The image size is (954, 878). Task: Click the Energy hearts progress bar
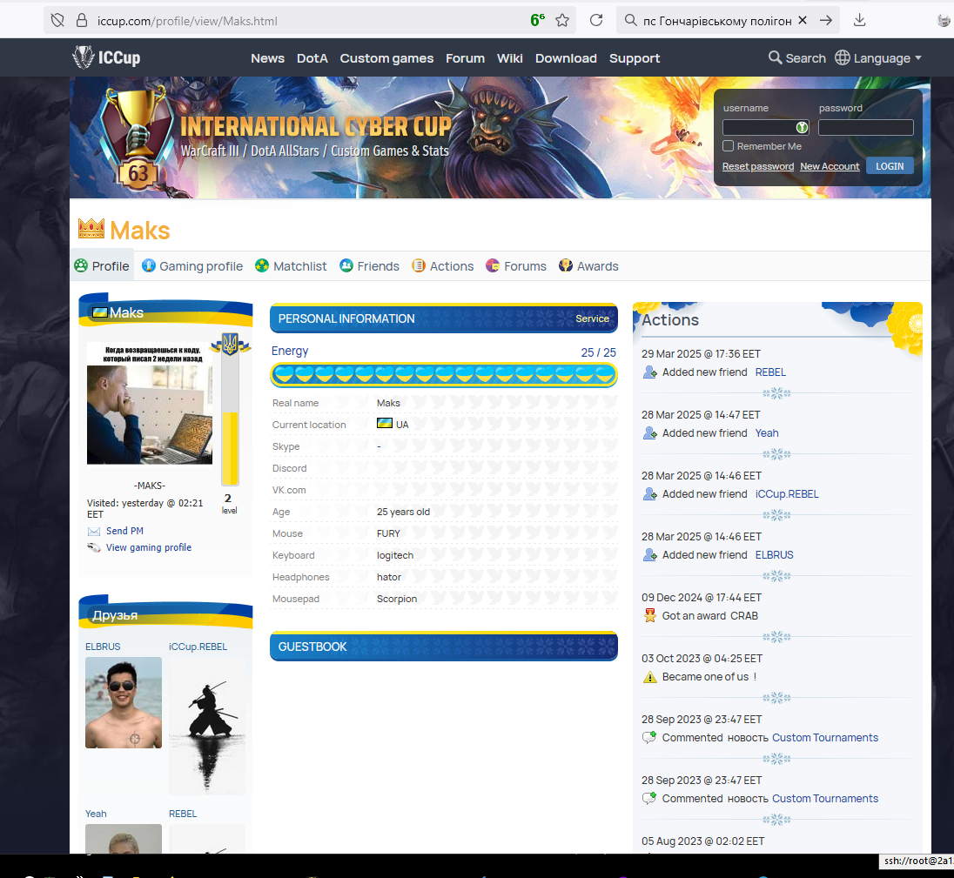coord(444,374)
